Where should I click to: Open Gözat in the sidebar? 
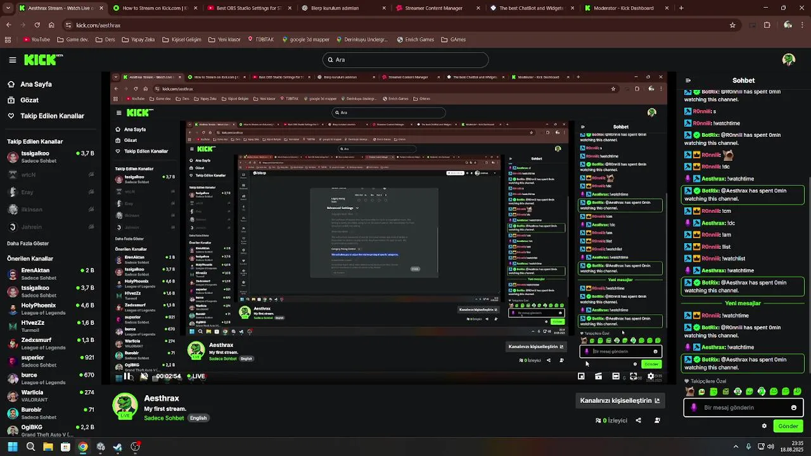click(23, 100)
